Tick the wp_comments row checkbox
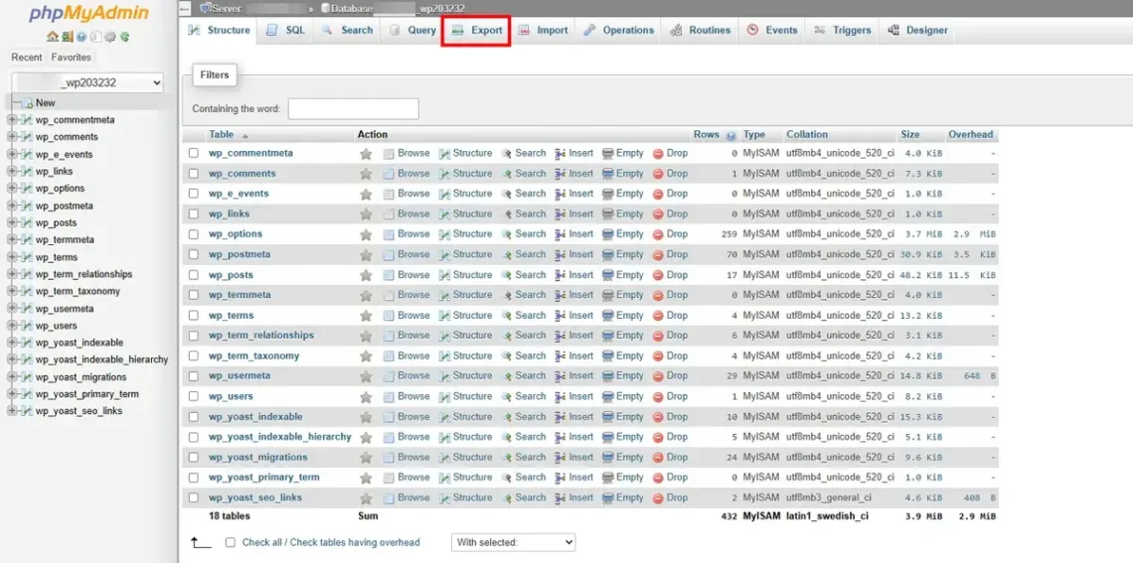 click(194, 173)
